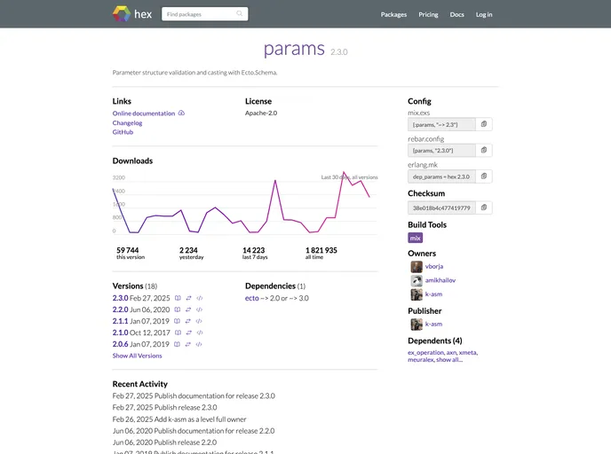This screenshot has height=454, width=611.
Task: Open the axn dependent link
Action: [451, 352]
